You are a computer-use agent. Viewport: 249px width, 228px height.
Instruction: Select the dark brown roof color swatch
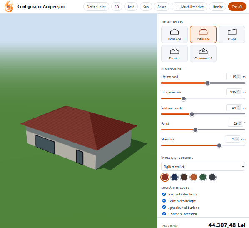point(184,177)
